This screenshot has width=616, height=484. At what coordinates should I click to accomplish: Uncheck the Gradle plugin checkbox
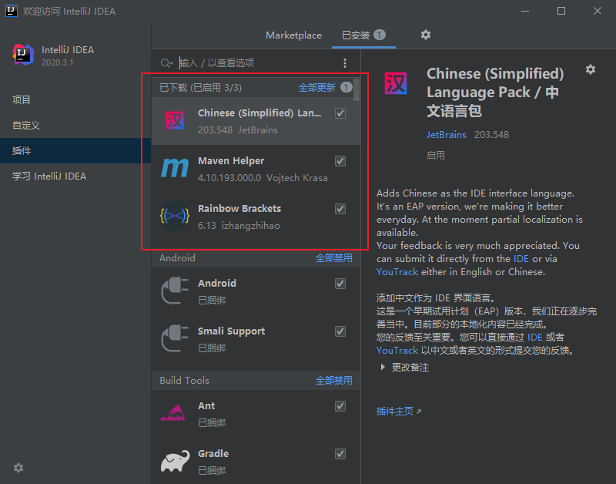(340, 454)
